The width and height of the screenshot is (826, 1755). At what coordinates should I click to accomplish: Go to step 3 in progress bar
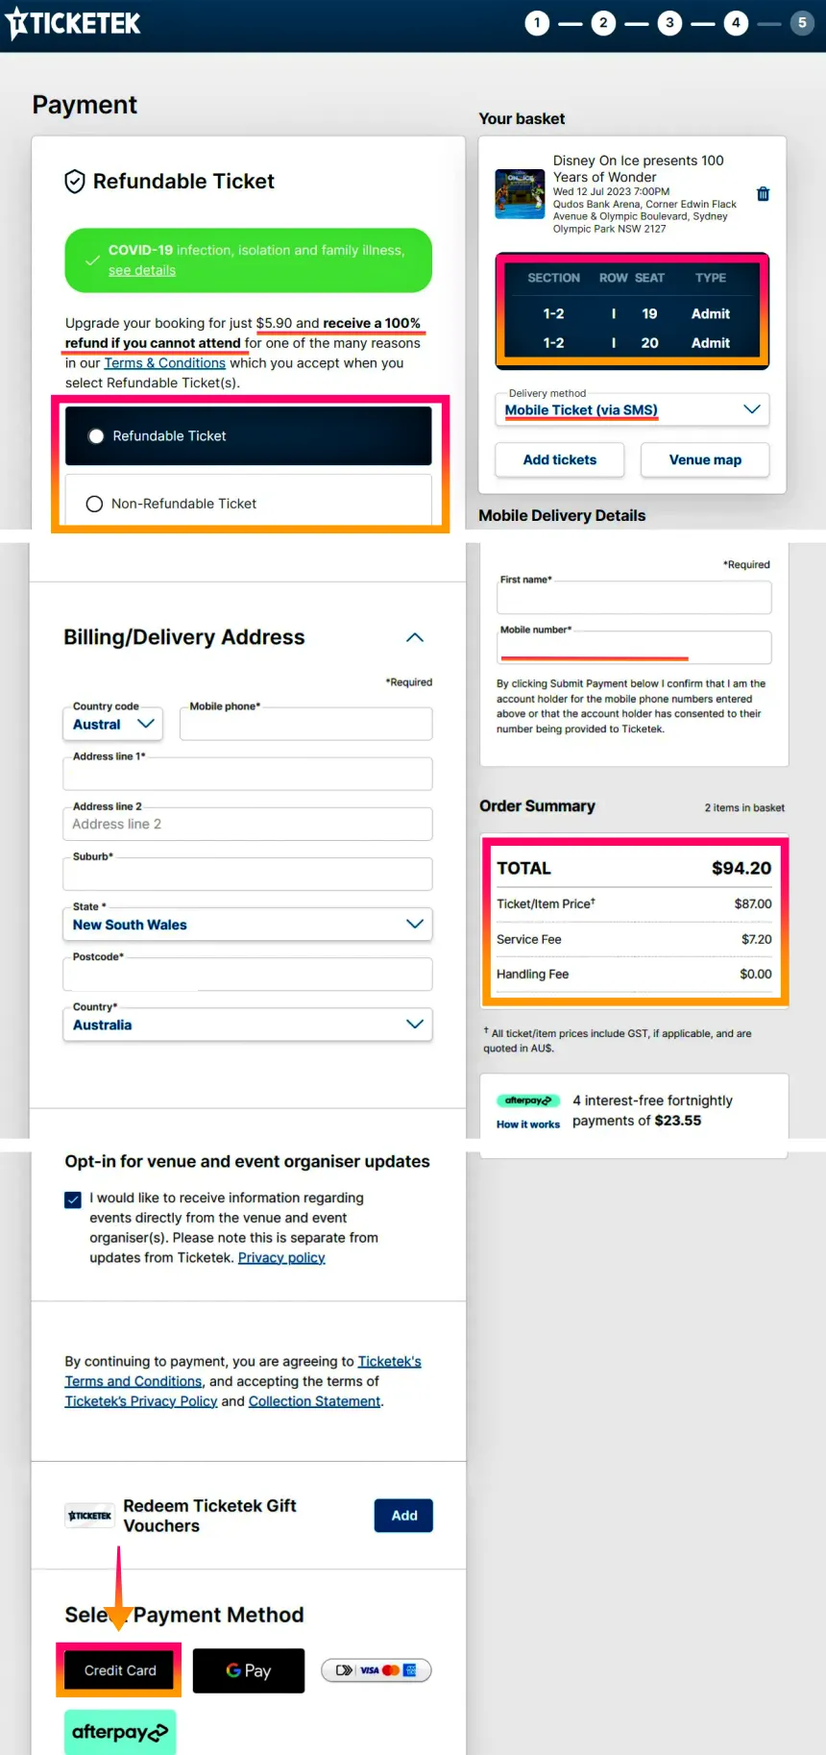pyautogui.click(x=669, y=23)
